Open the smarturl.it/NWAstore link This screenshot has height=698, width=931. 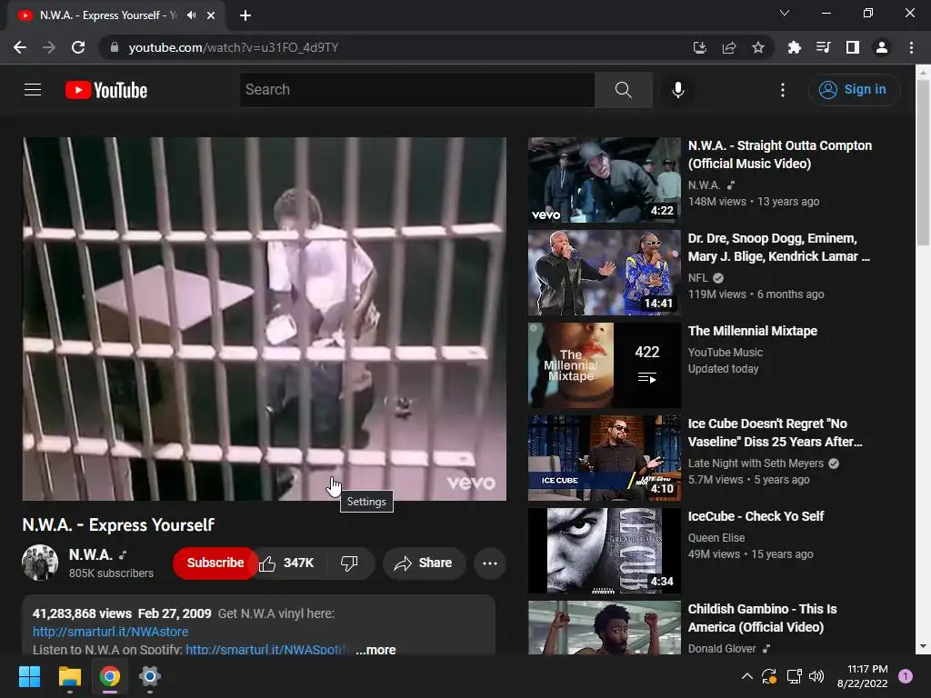[110, 632]
